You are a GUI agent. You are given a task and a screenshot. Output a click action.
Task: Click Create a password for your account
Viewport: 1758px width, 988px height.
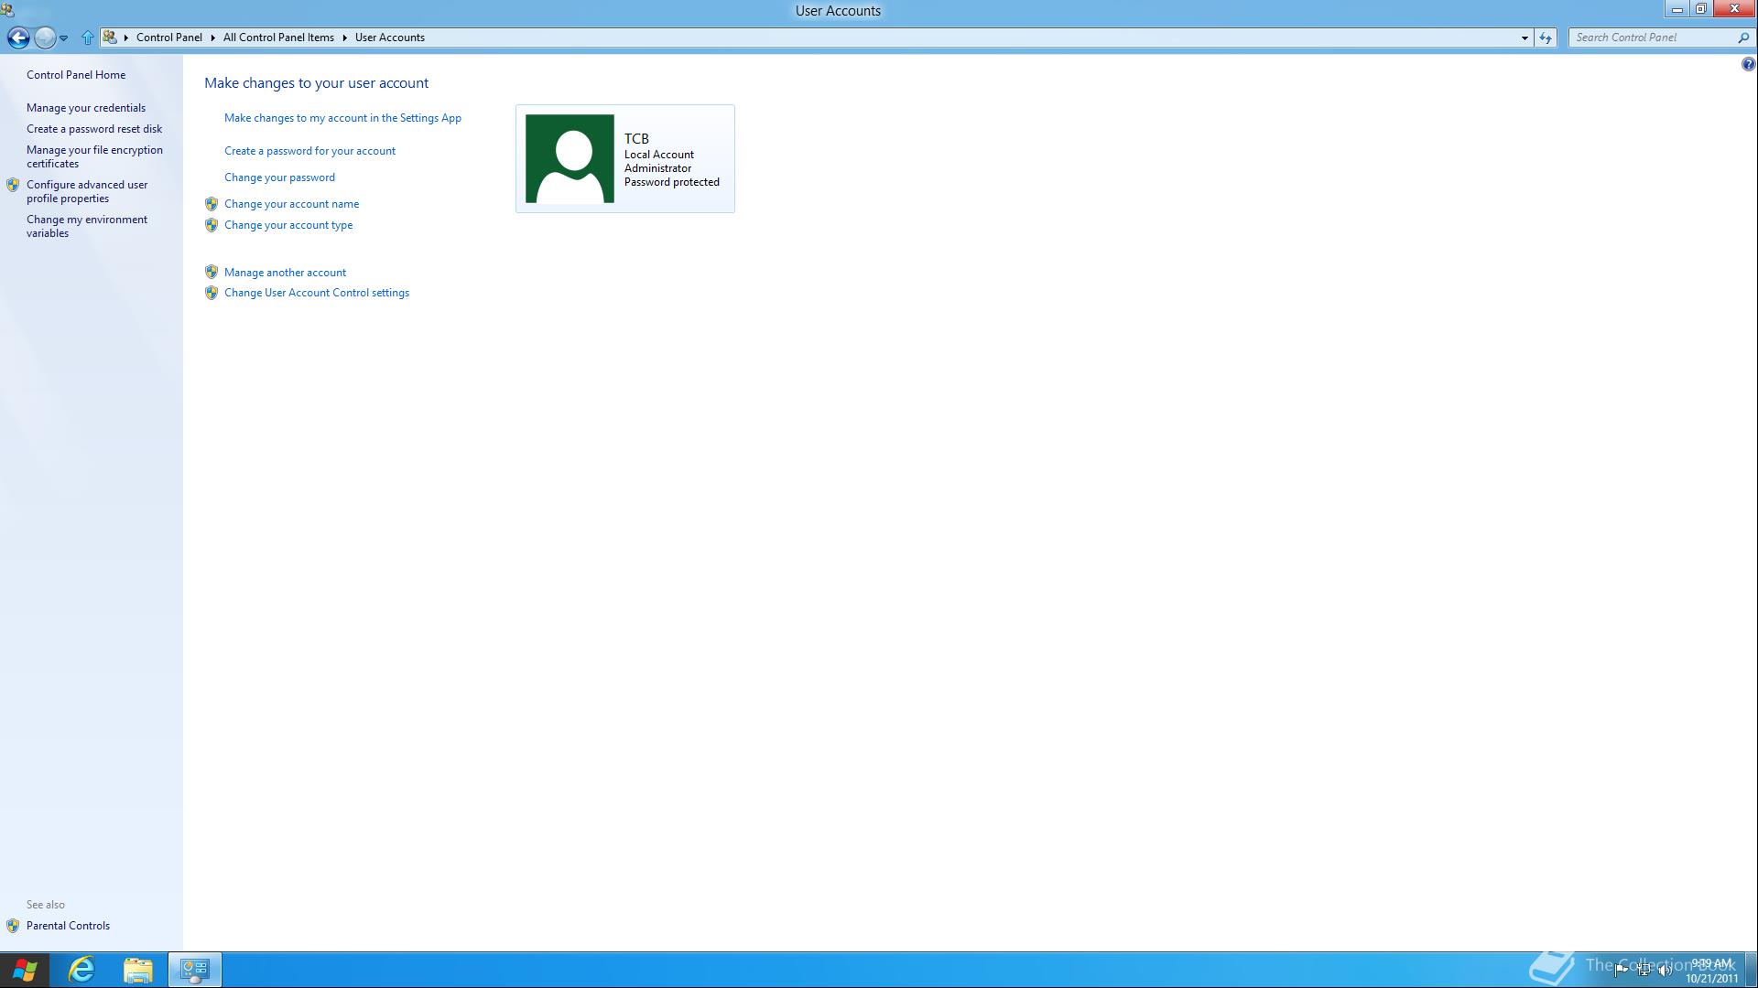[x=309, y=150]
